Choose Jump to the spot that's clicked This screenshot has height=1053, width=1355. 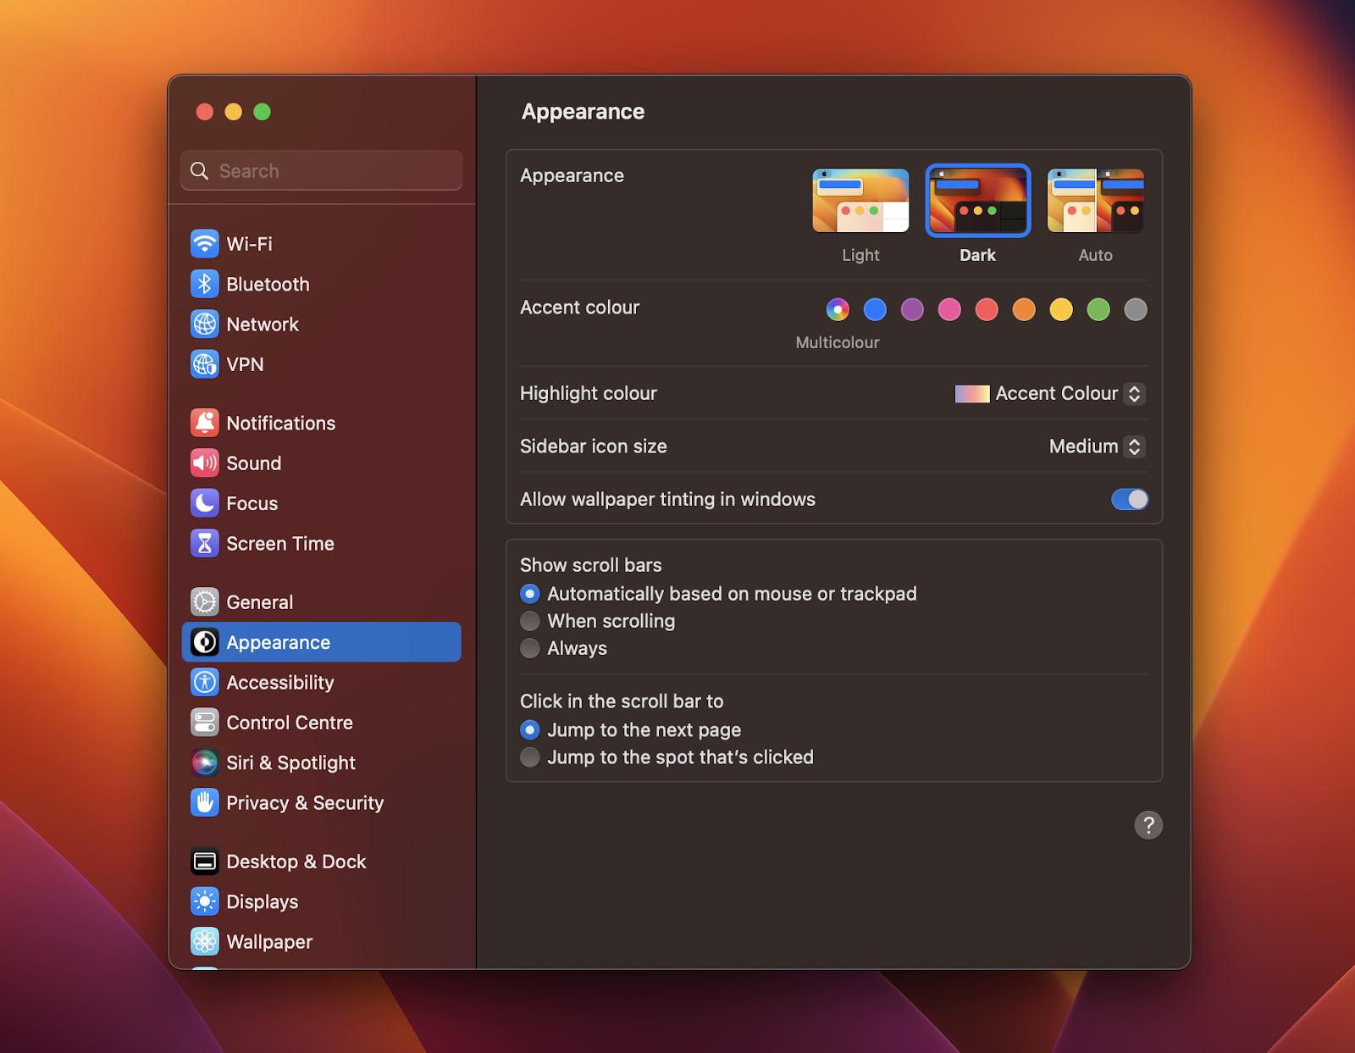[x=529, y=756]
